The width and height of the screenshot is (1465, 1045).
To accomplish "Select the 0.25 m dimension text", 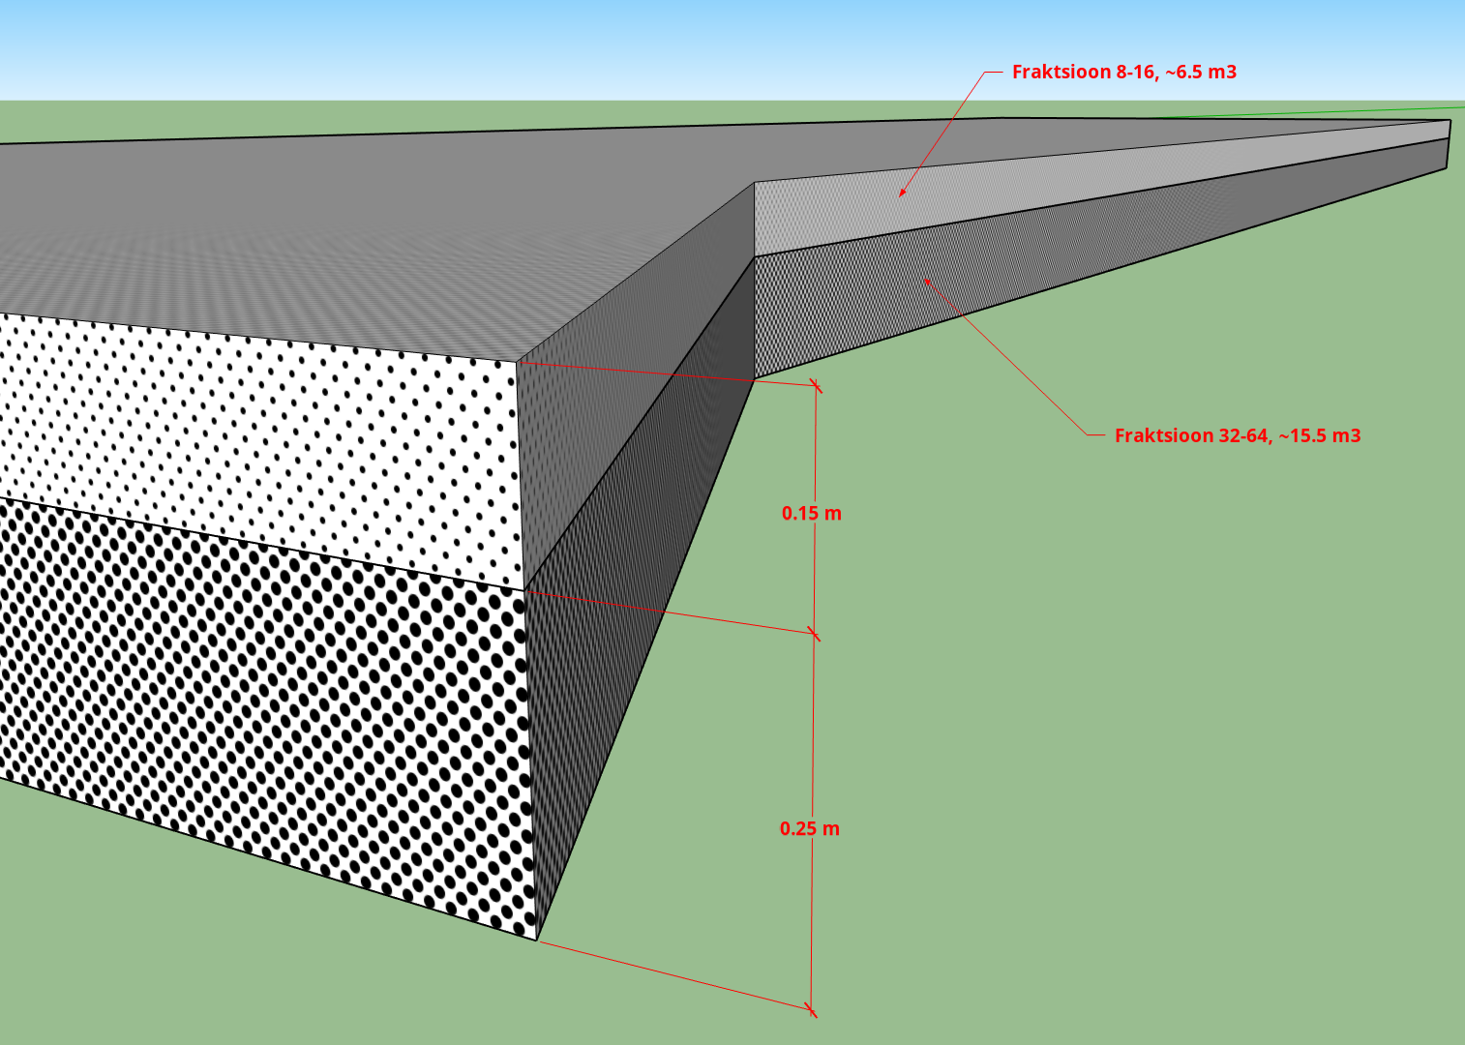I will coord(809,829).
